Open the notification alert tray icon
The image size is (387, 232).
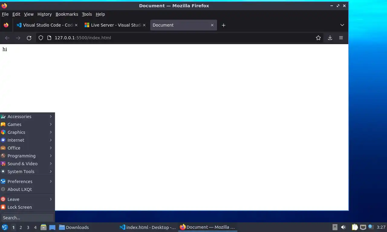coord(371,227)
